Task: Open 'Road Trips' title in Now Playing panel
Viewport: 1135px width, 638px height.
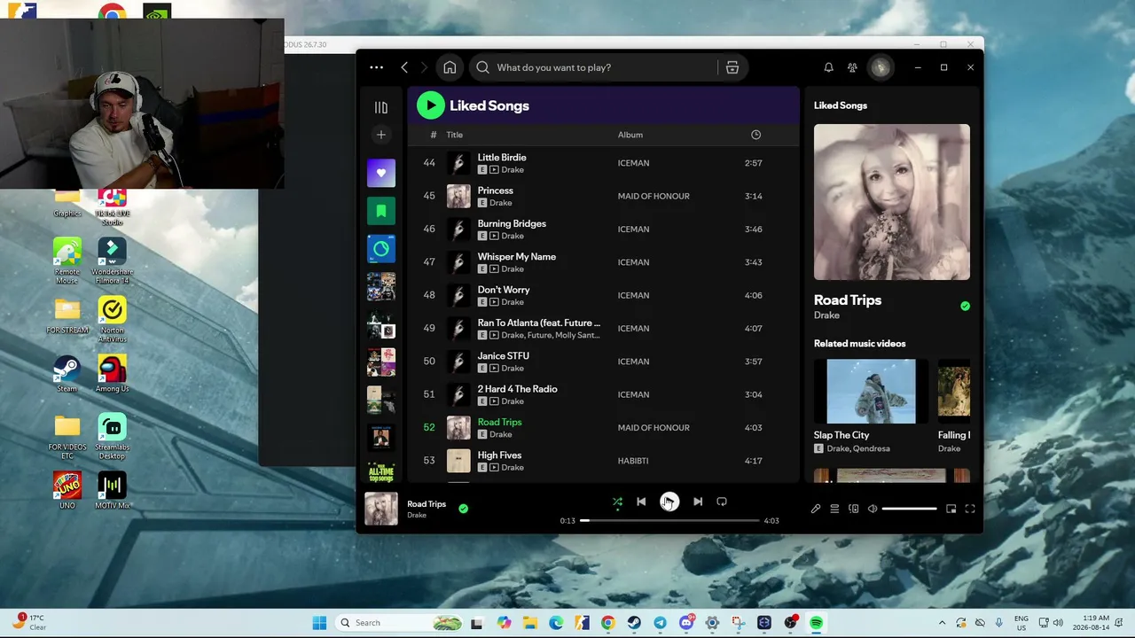Action: 848,300
